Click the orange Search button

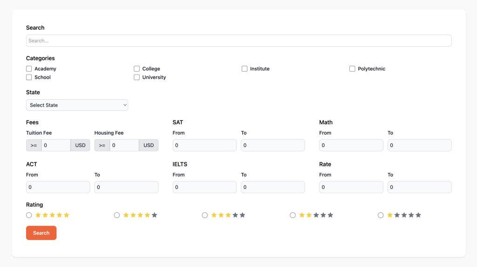pos(41,233)
